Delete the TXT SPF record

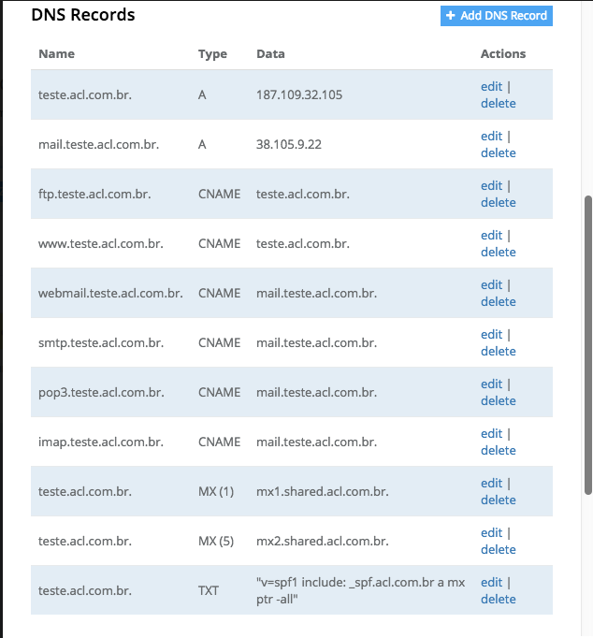click(498, 599)
